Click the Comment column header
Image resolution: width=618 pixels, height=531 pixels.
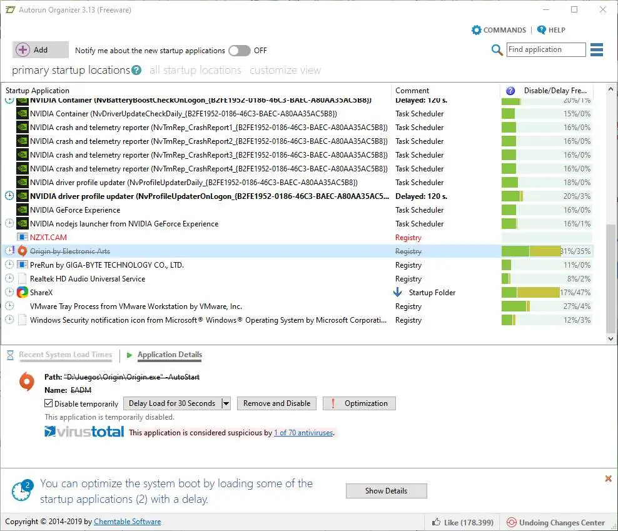(x=446, y=91)
